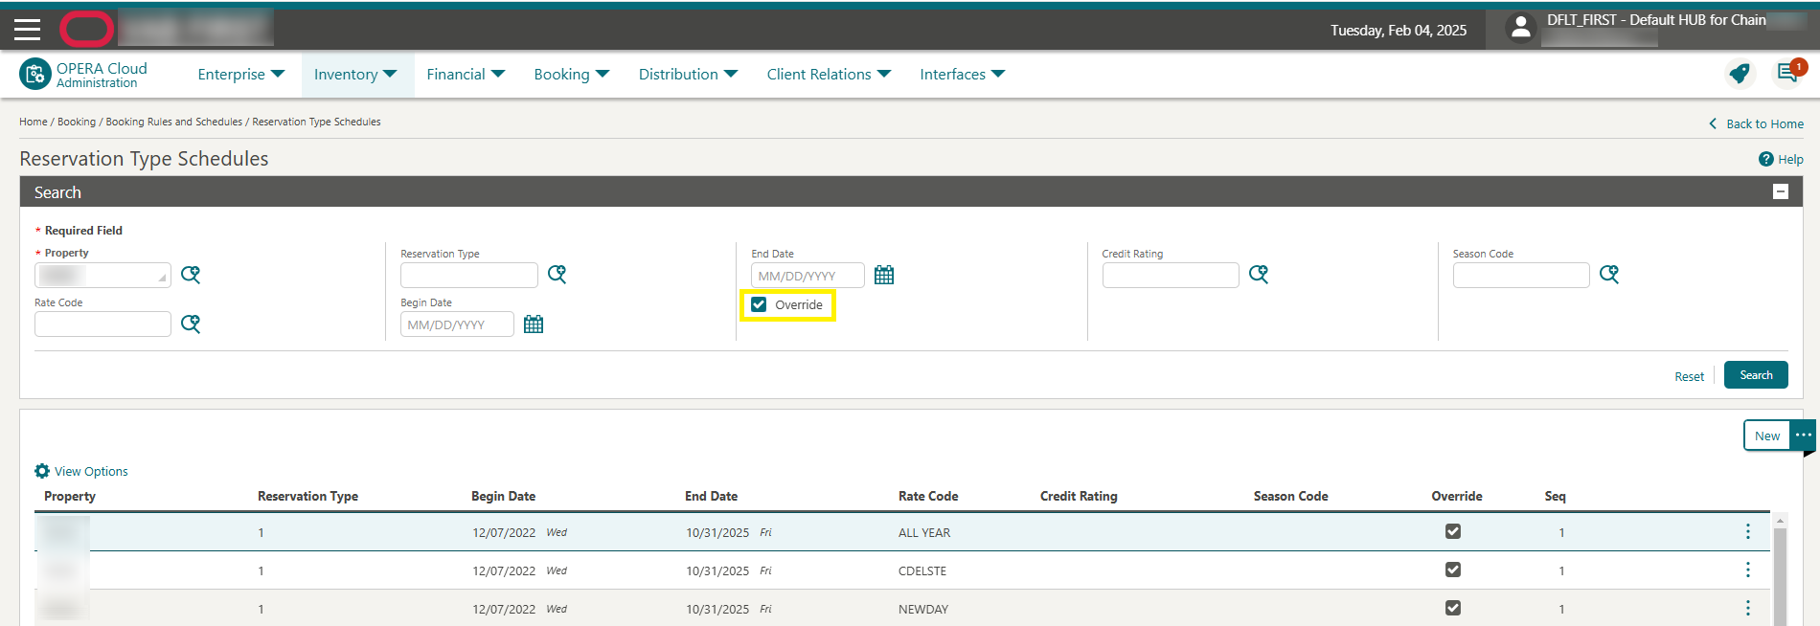Open the rocket quick launch icon

1739,74
